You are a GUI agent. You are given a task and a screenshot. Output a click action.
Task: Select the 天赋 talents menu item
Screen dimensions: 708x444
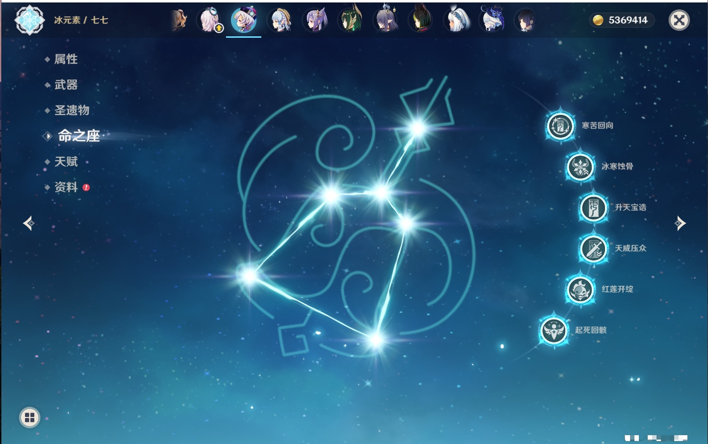click(x=66, y=162)
